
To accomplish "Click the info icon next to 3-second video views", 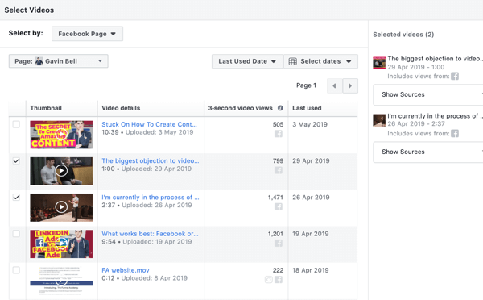I will pyautogui.click(x=280, y=108).
